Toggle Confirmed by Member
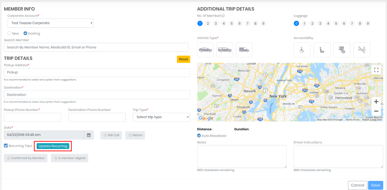 (x=26, y=158)
